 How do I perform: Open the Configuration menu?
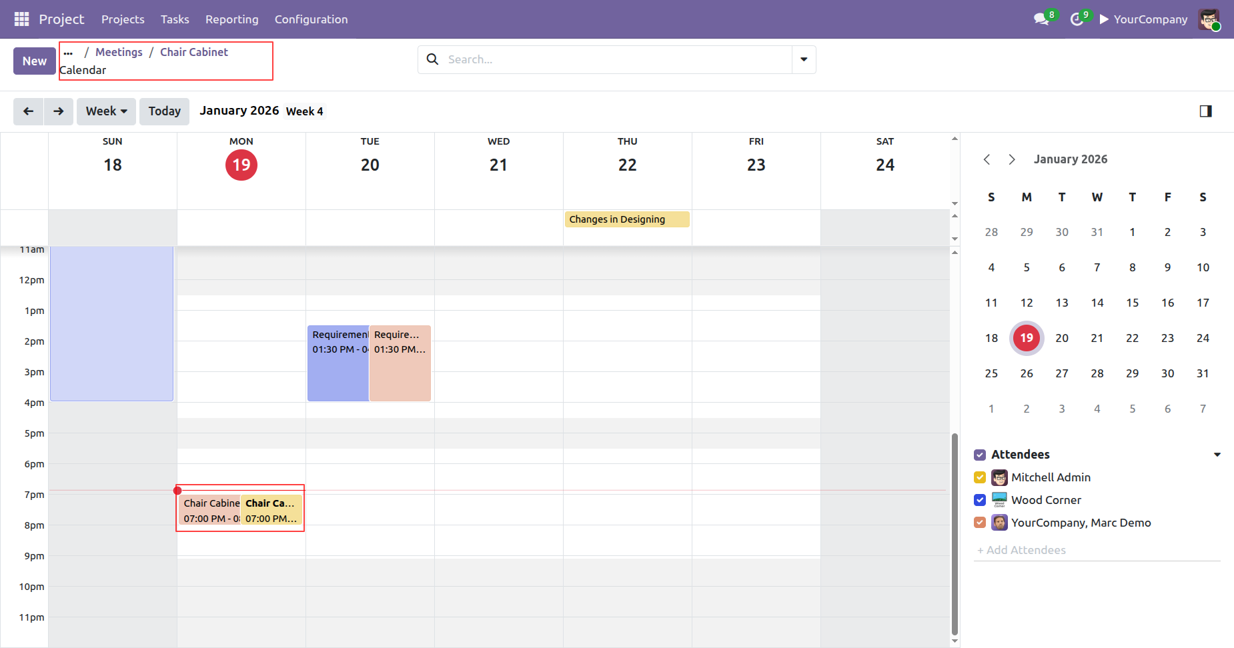click(x=311, y=19)
